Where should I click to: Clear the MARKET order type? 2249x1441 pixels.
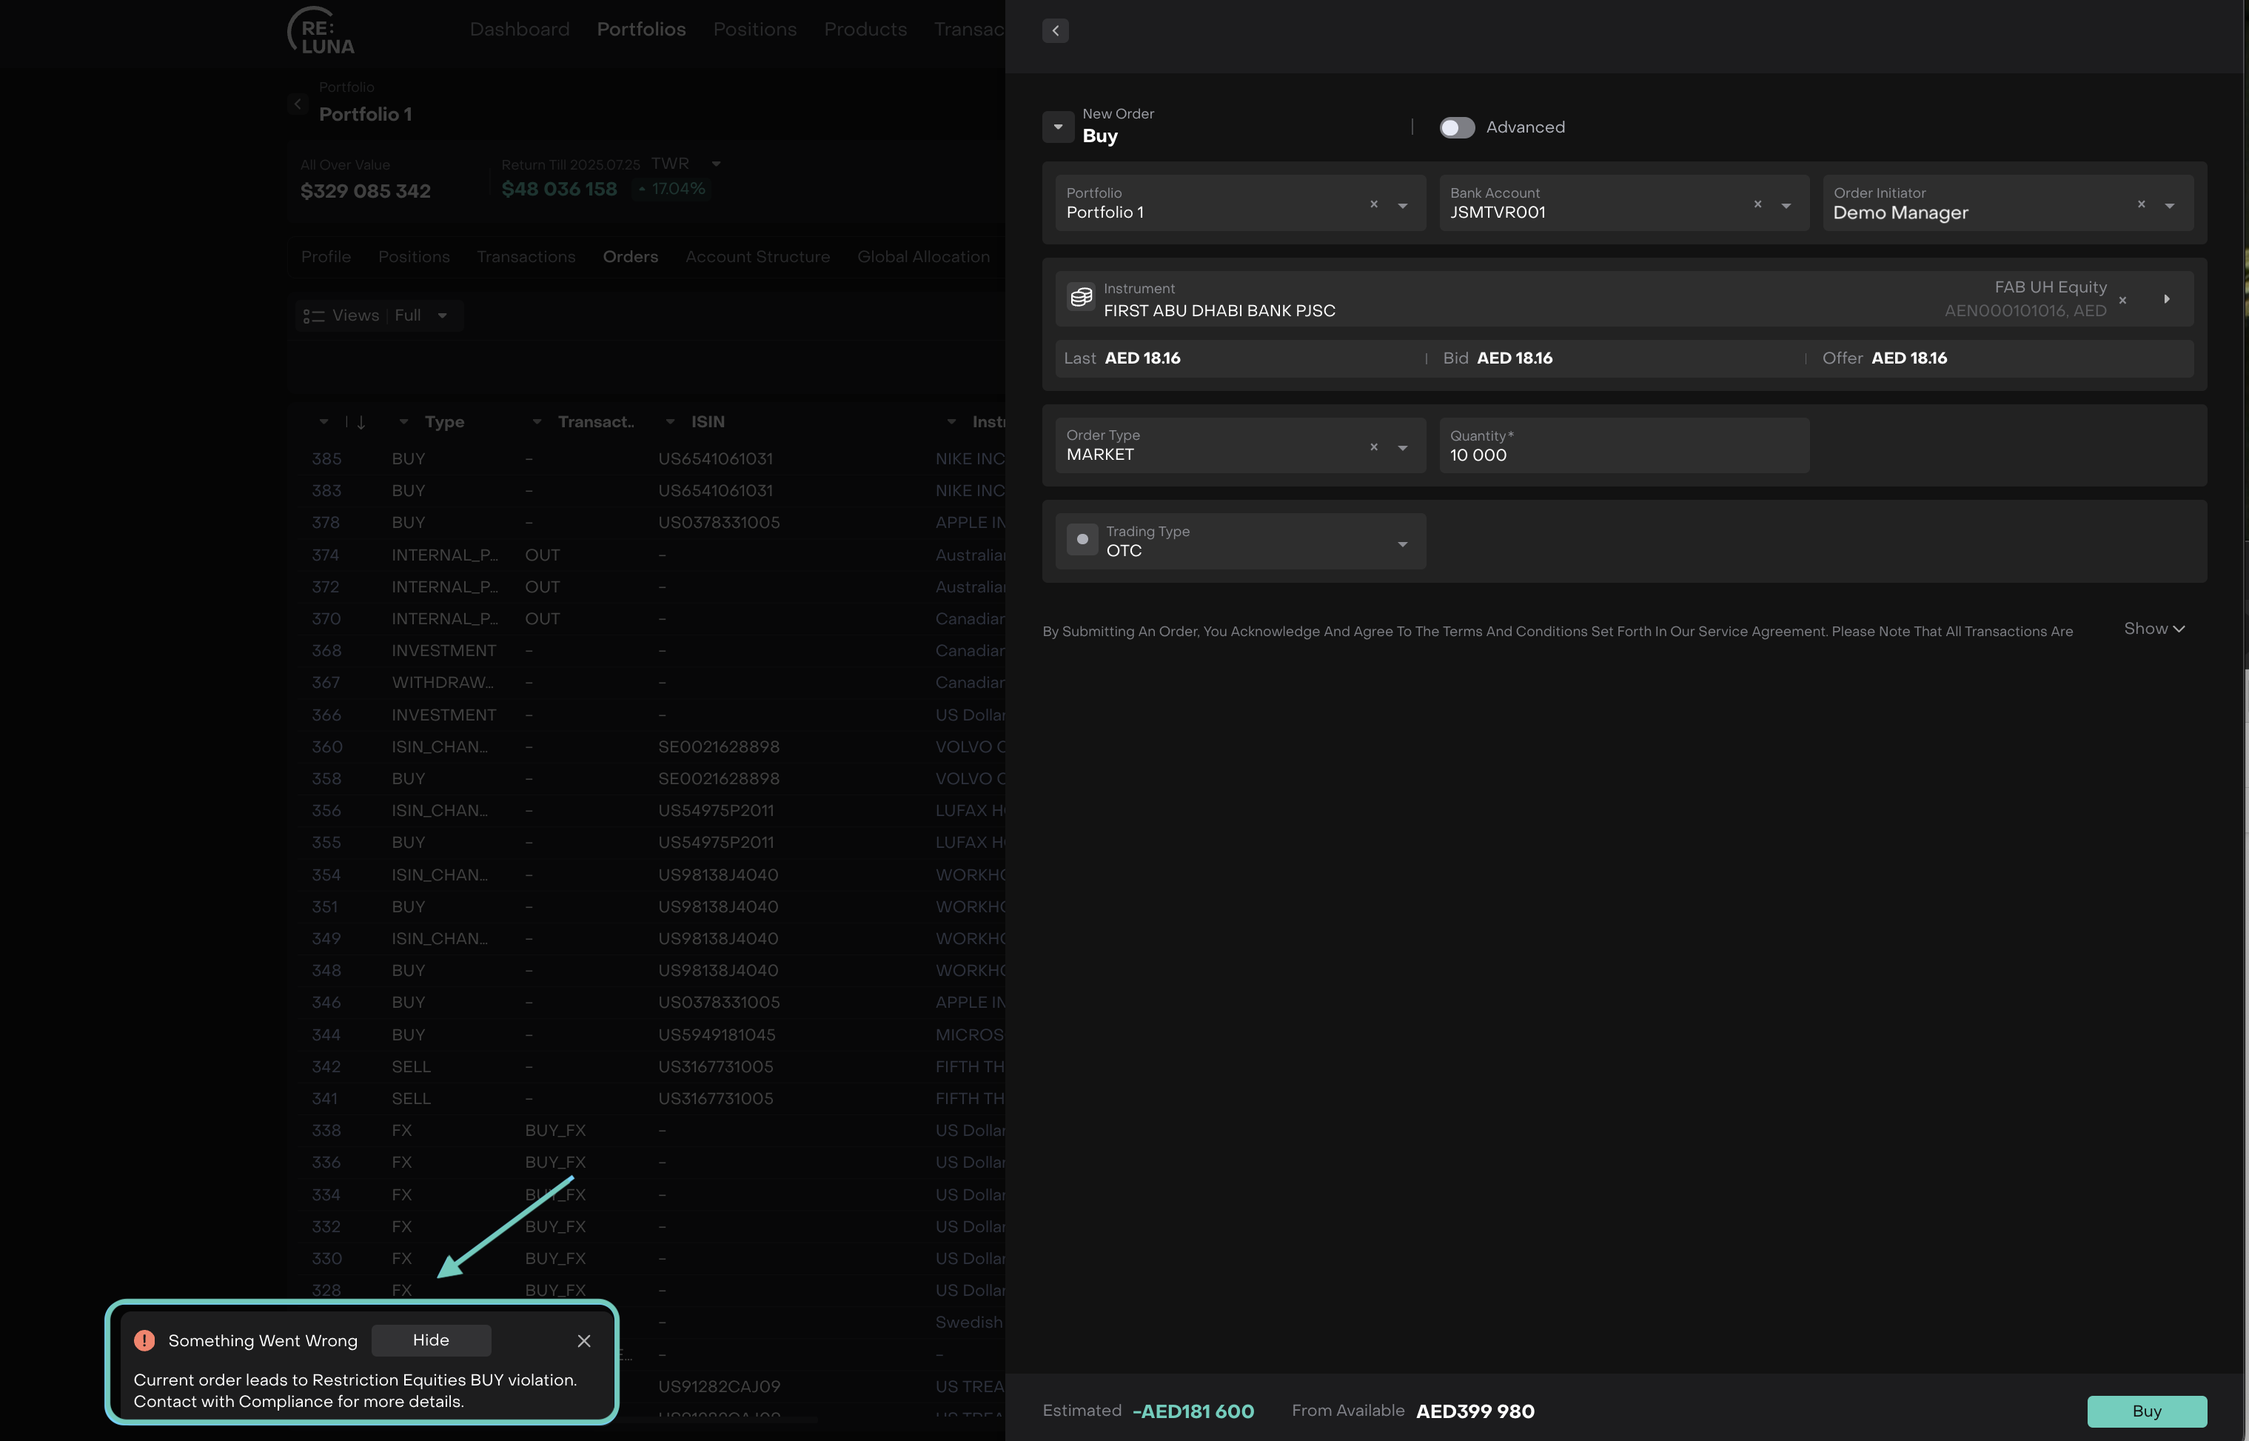tap(1373, 447)
